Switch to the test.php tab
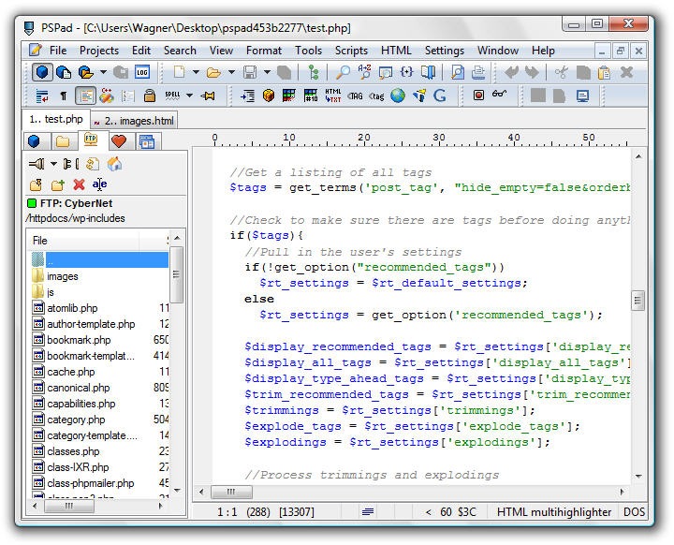674x545 pixels. 56,119
